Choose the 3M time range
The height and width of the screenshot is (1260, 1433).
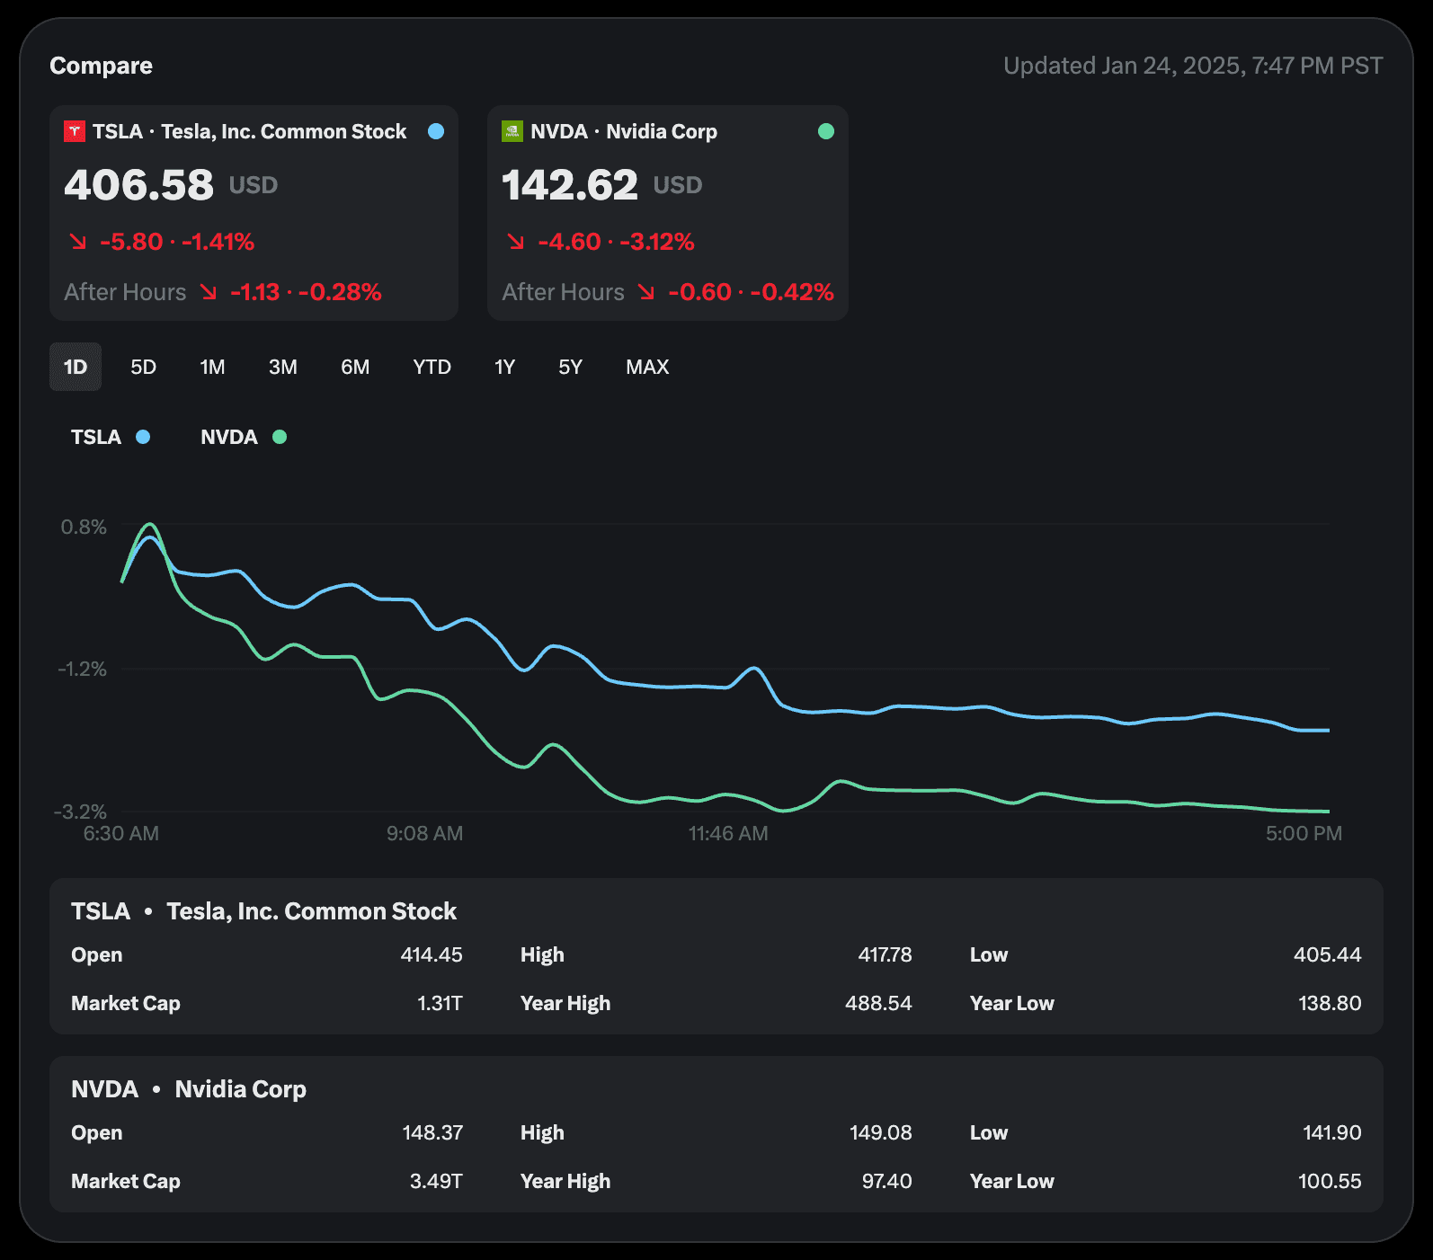283,367
